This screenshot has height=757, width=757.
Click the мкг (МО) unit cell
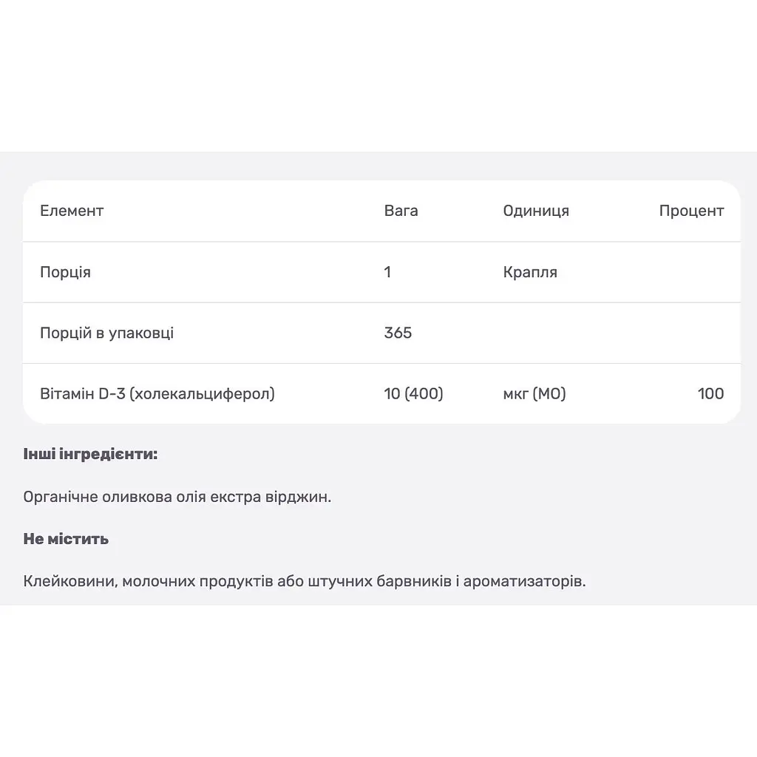click(x=534, y=394)
